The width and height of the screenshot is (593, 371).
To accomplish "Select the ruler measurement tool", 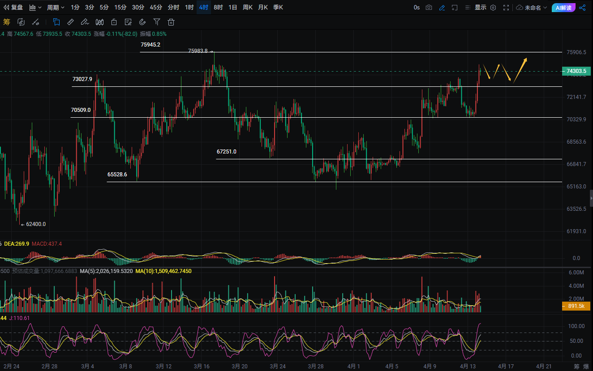I will [x=70, y=22].
